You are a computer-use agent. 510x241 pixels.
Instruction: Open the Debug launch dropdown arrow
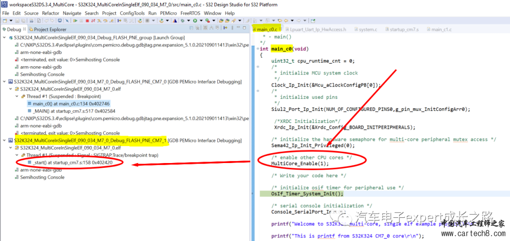point(188,20)
